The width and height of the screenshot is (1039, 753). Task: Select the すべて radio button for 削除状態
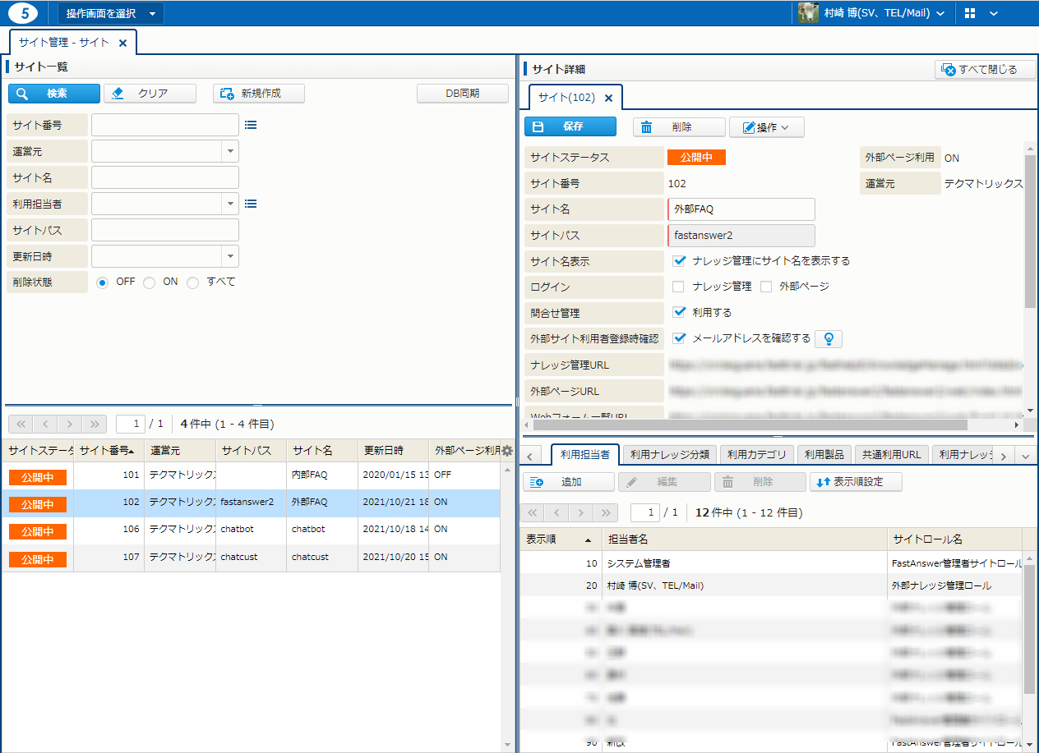point(193,282)
